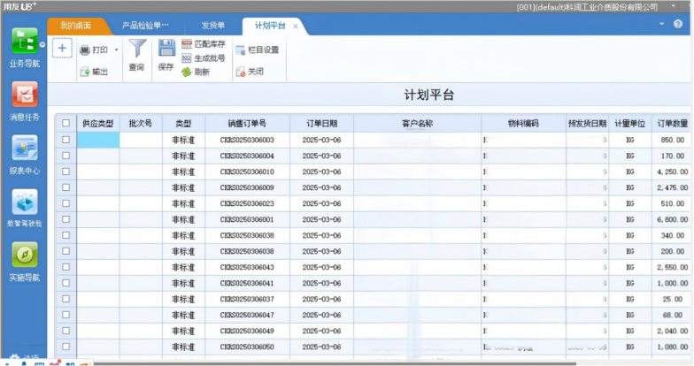Image resolution: width=694 pixels, height=366 pixels.
Task: Select order number CKRS0250306041
Action: [x=248, y=283]
